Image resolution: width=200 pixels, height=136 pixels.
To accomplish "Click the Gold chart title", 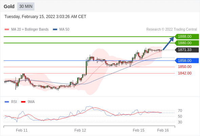I will 9,6.
